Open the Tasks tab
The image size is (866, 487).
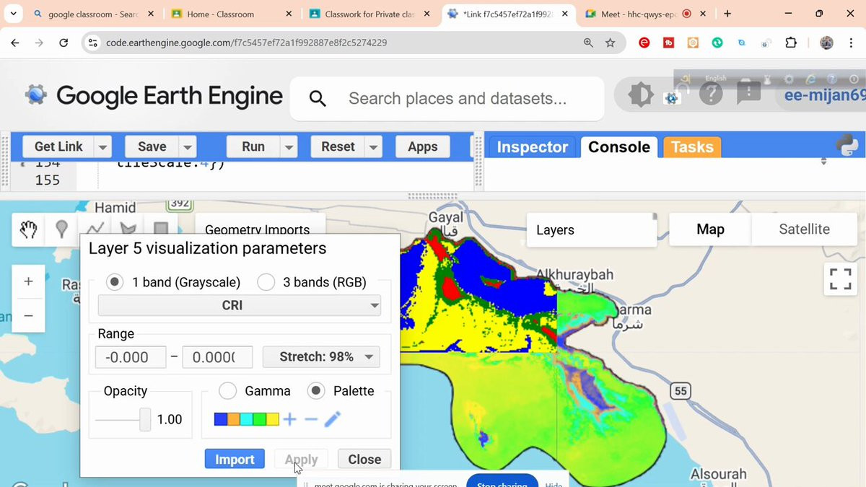point(691,147)
